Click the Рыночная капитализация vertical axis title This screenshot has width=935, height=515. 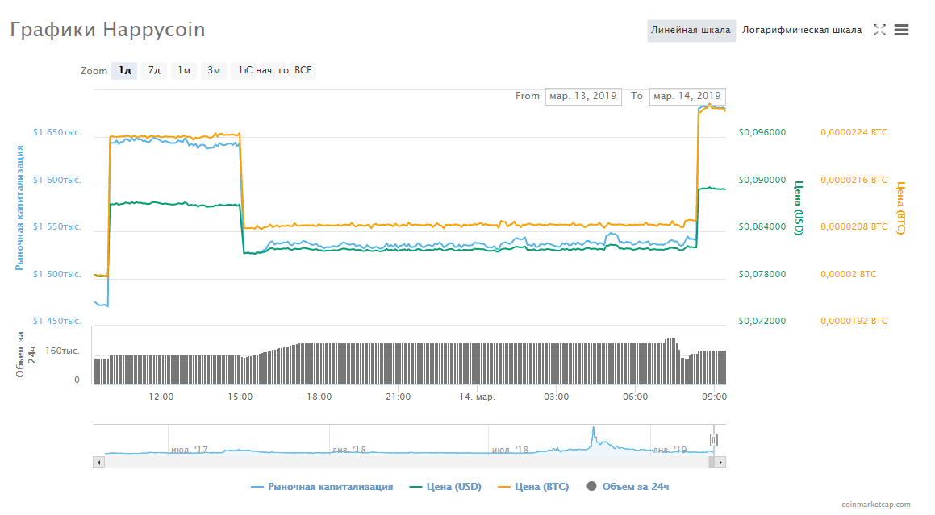(19, 207)
